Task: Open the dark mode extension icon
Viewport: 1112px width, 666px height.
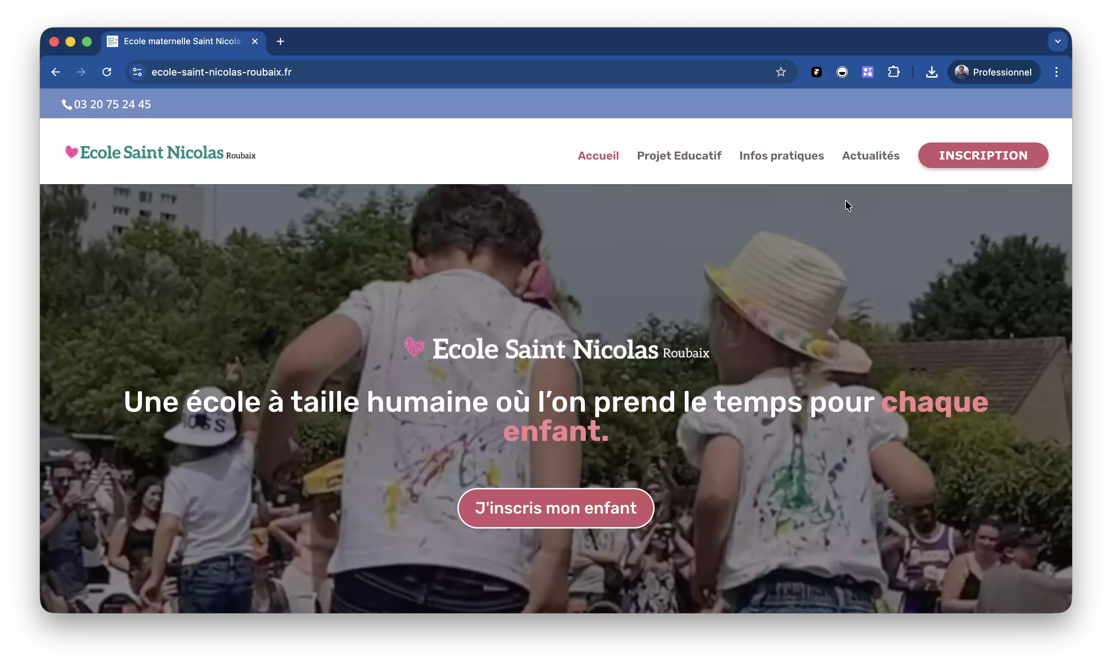Action: pyautogui.click(x=842, y=72)
